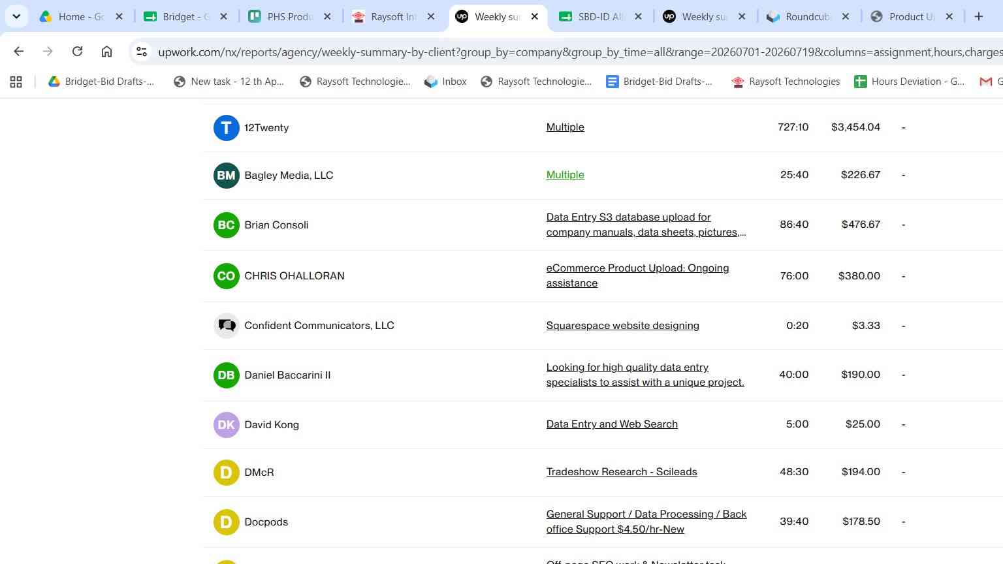
Task: Open the Data Entry and Web Search link
Action: [612, 424]
